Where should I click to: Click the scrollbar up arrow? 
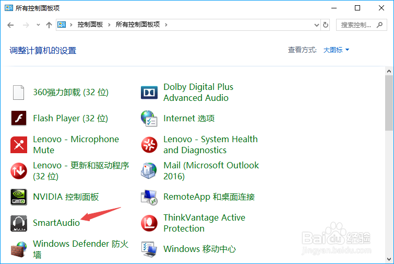click(389, 71)
